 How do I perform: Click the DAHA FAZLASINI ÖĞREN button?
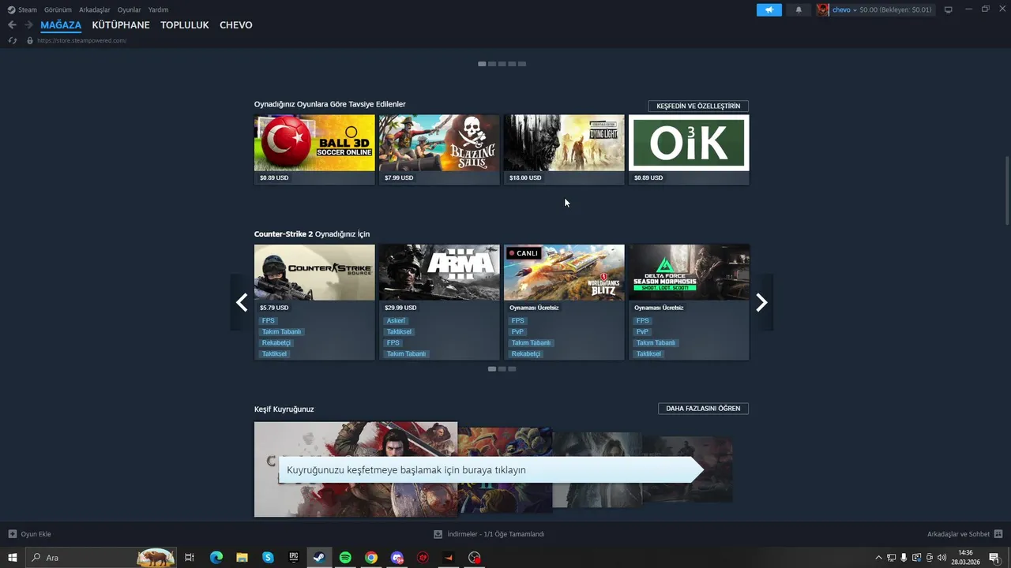703,409
